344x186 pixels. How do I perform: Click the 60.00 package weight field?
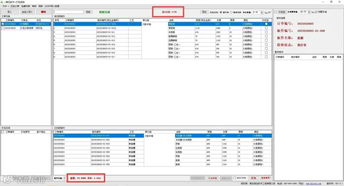(304, 12)
